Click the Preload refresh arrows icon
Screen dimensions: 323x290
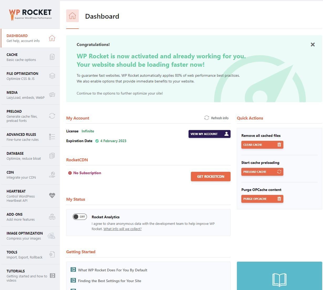click(52, 116)
